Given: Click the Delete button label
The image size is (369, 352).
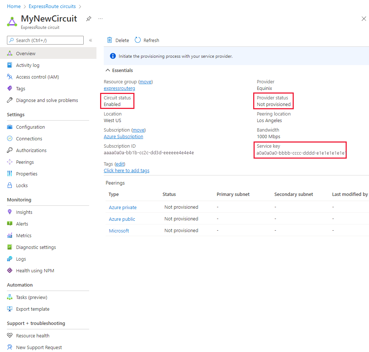Looking at the screenshot, I should tap(122, 40).
